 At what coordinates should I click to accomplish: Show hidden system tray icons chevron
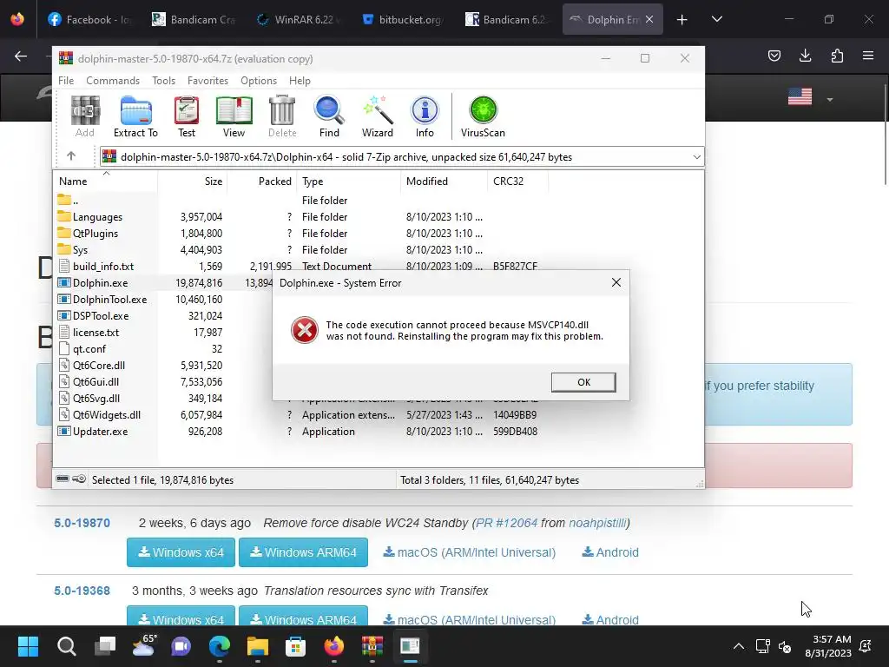pos(739,646)
